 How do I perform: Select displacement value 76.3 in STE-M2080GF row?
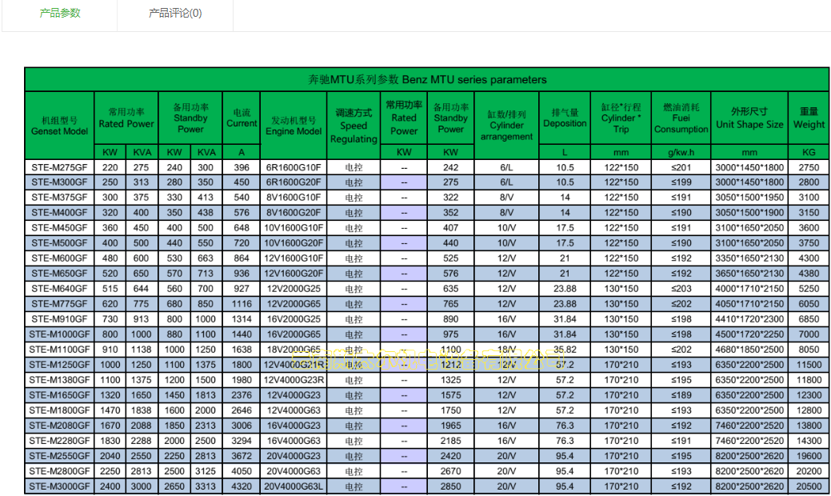[x=565, y=426]
